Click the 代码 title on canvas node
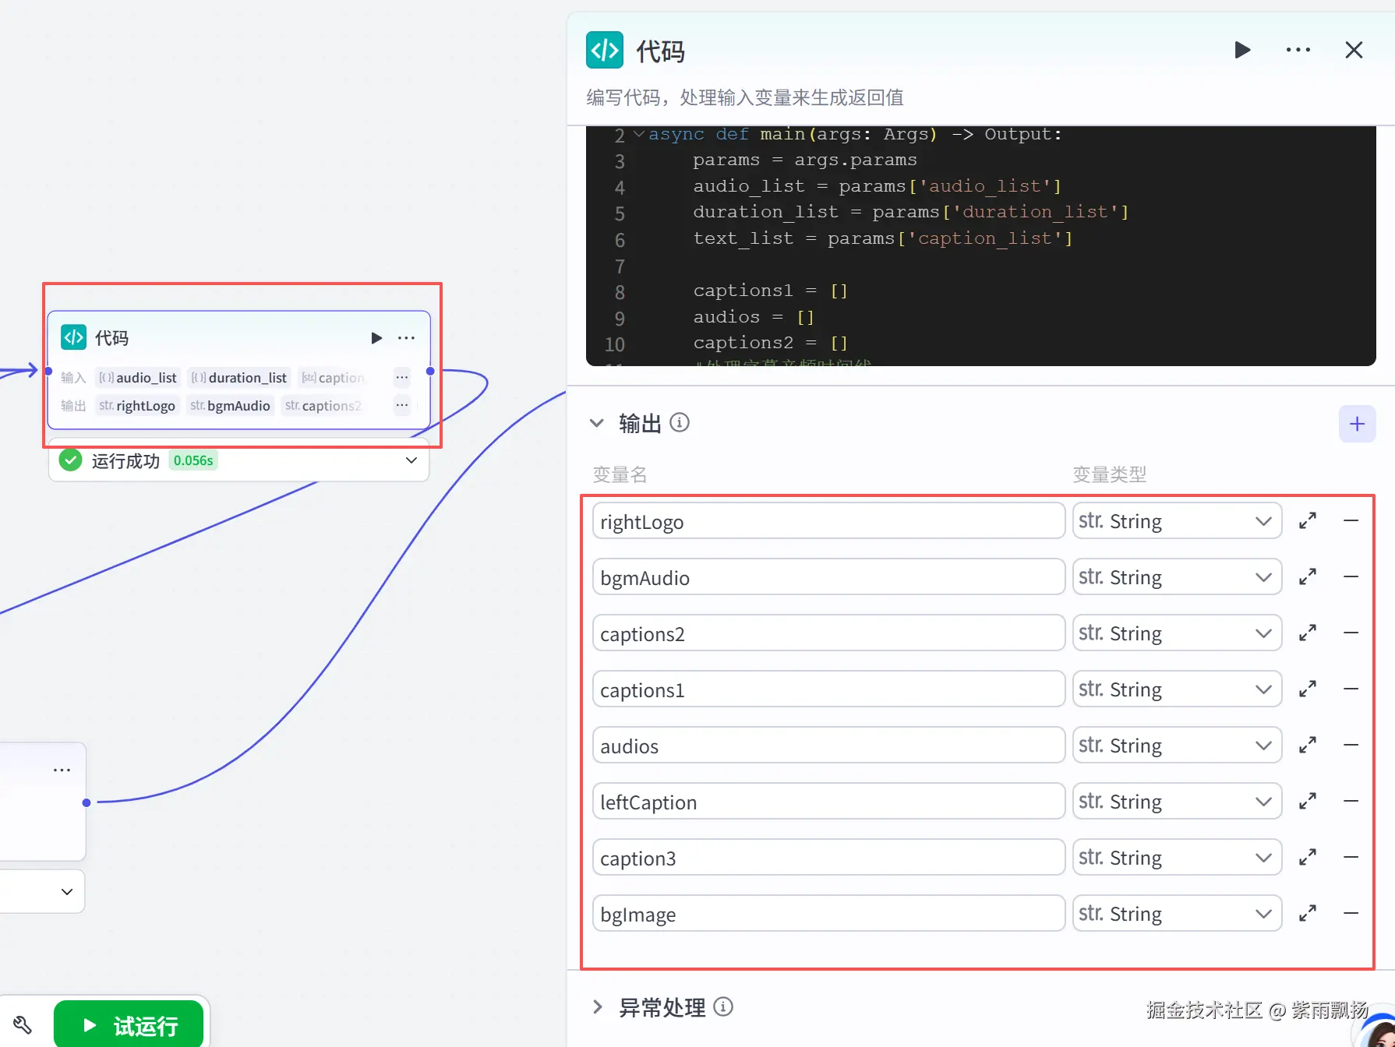The image size is (1395, 1047). 111,338
